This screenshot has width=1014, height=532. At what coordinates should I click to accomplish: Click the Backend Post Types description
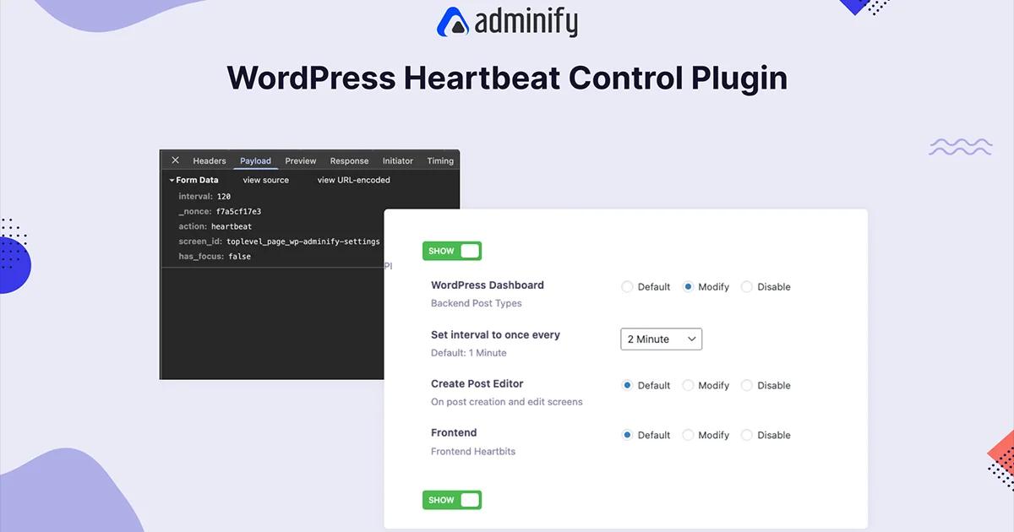point(477,304)
